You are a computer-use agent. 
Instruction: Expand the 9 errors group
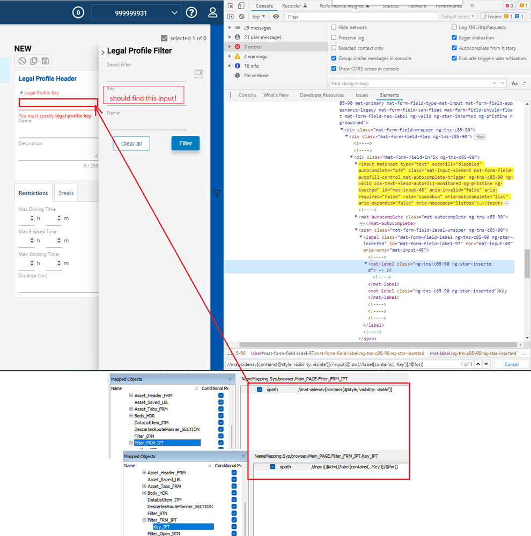pos(230,47)
